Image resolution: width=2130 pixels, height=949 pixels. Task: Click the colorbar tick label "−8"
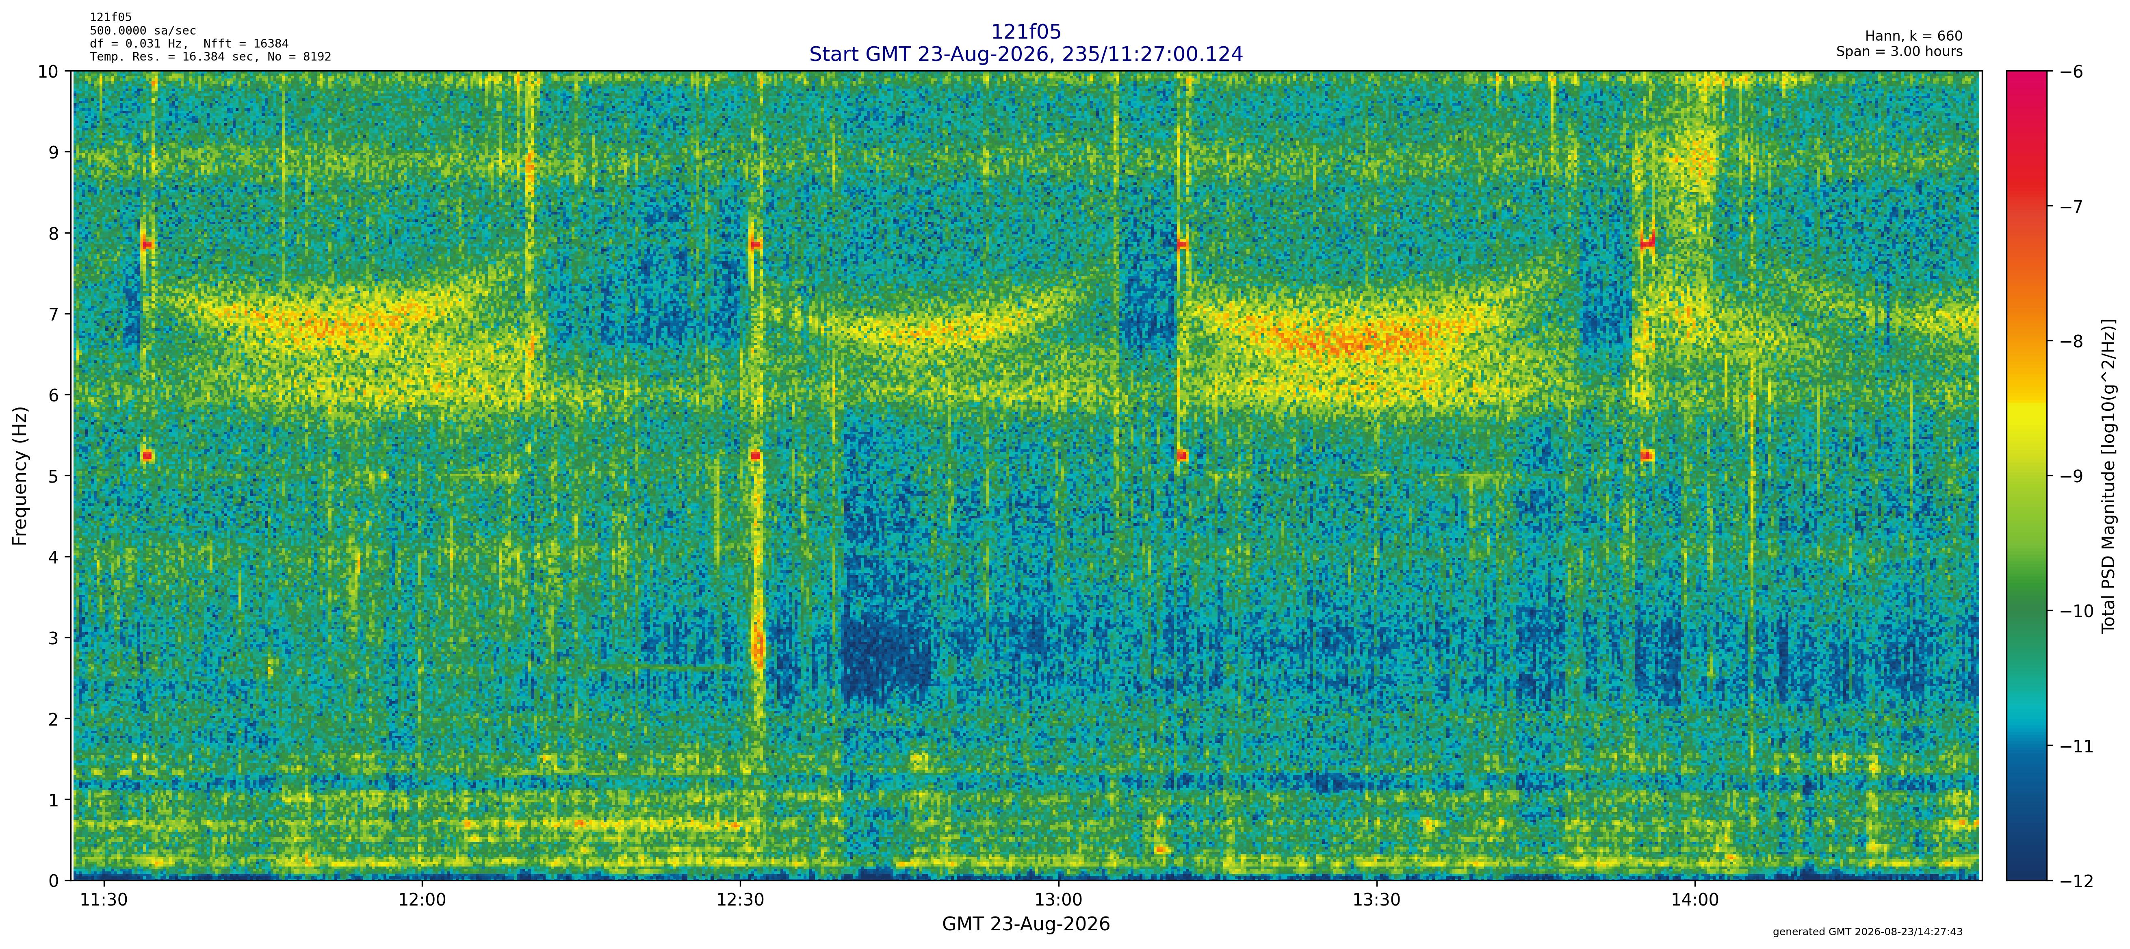coord(2070,341)
